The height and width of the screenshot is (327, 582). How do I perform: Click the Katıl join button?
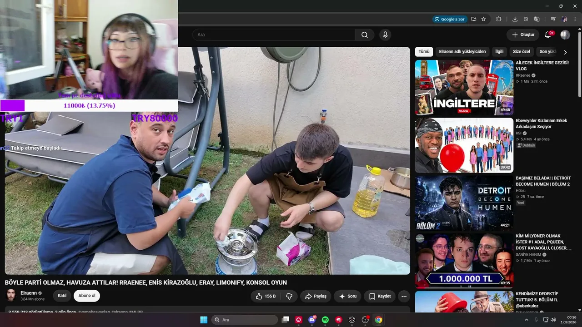tap(62, 296)
